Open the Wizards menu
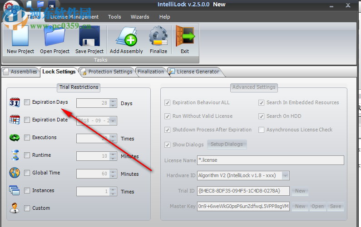361x227 pixels. (x=140, y=17)
